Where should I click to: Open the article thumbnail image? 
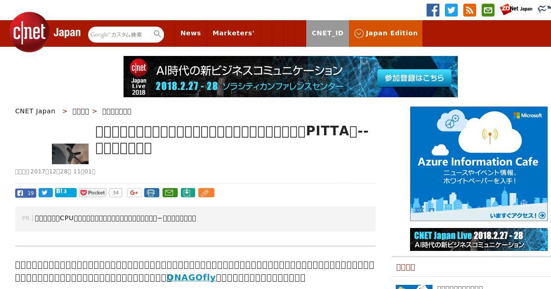[x=70, y=154]
